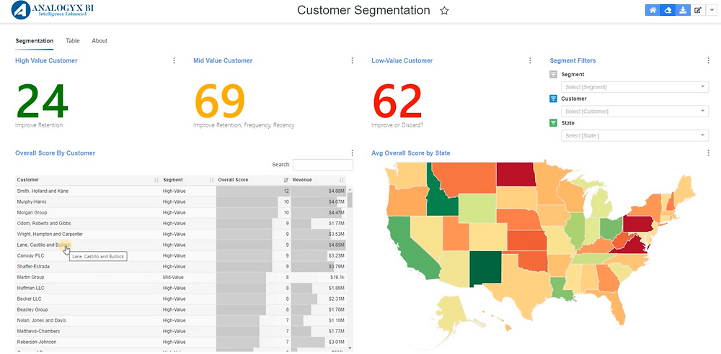Screen dimensions: 721x354
Task: Open options menu for Overall Score By Customer
Action: (x=353, y=153)
